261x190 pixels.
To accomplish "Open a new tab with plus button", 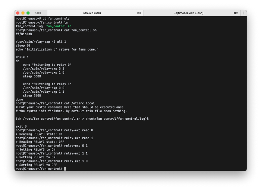I will pos(243,13).
